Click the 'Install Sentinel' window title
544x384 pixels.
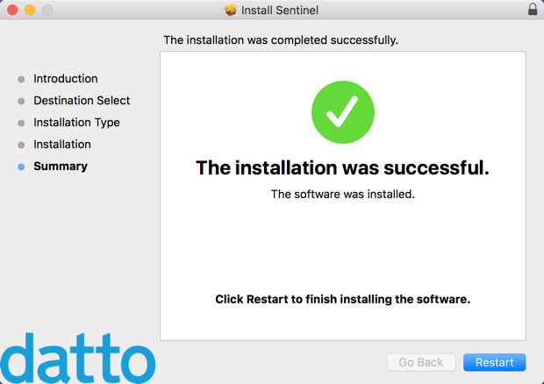coord(281,11)
